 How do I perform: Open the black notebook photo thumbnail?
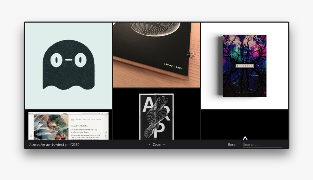click(156, 55)
